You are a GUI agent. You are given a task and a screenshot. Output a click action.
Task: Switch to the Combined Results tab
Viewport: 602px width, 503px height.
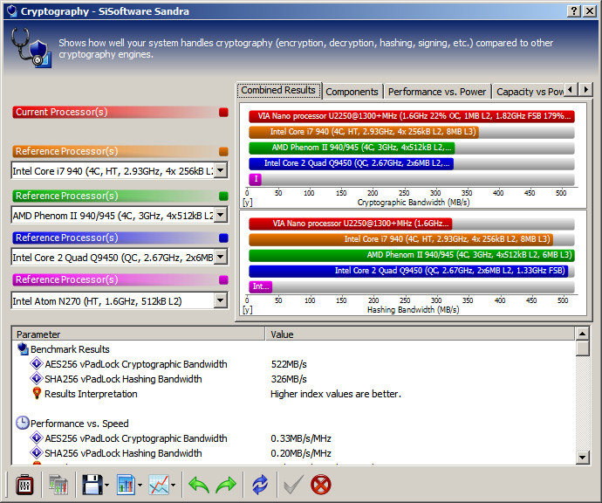tap(278, 90)
